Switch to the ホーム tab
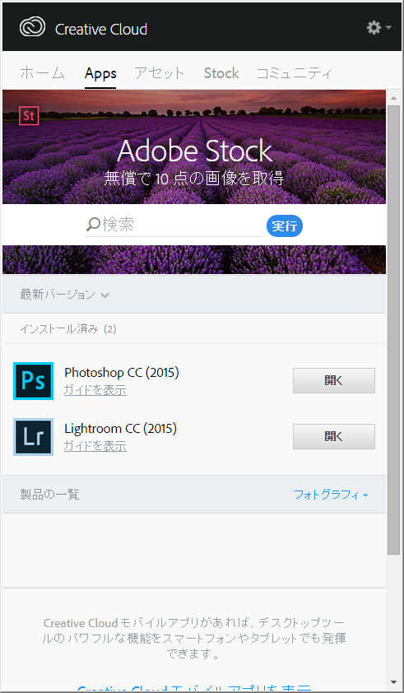Screen dimensions: 404x693 (42, 73)
